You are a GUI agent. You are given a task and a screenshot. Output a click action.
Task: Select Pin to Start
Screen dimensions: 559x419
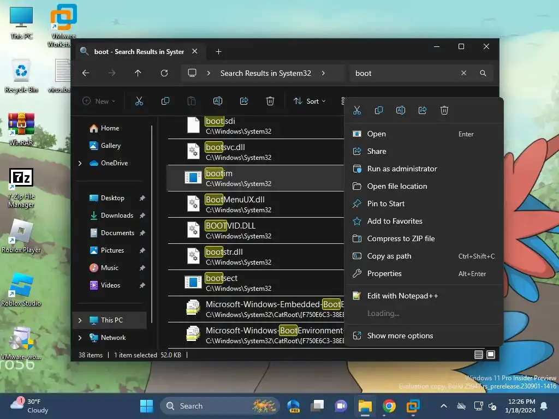coord(424,204)
